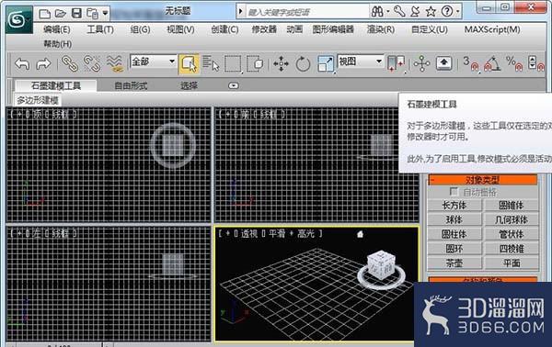The image size is (552, 347).
Task: Switch to 选择 ribbon tab
Action: [189, 85]
